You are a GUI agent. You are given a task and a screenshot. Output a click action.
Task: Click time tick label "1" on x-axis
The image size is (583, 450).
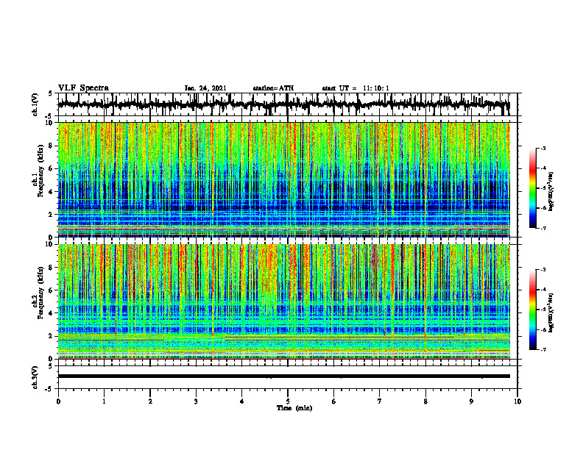coord(104,401)
